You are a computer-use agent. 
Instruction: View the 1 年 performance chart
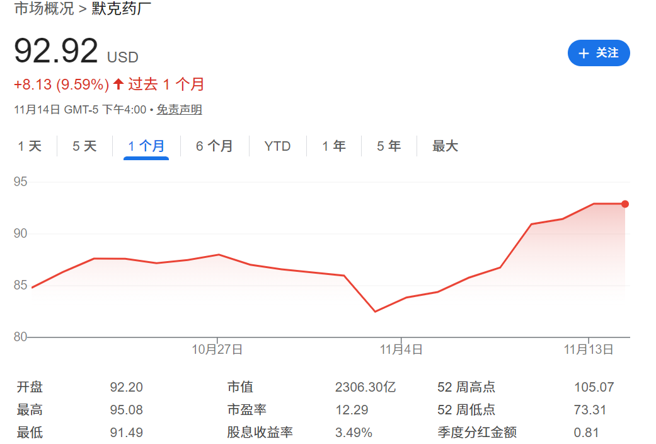pos(334,146)
